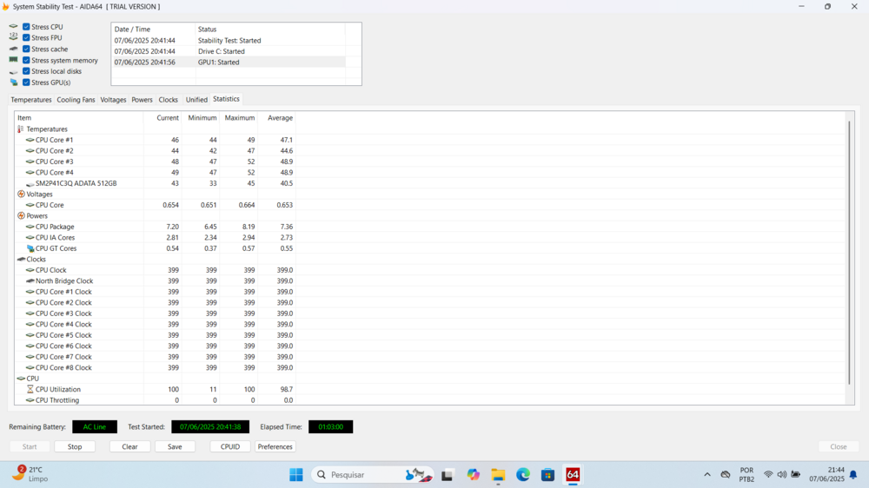Click the AIDA64 icon in the taskbar
This screenshot has width=869, height=488.
pyautogui.click(x=573, y=475)
